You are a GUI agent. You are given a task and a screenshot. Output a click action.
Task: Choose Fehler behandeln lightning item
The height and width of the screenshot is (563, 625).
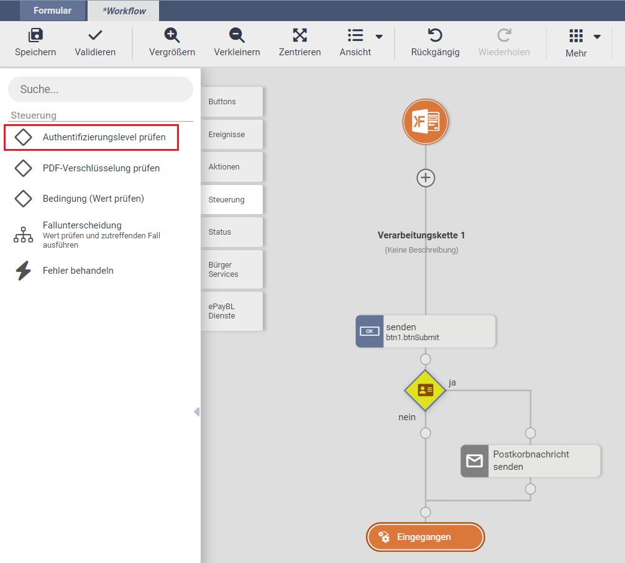pyautogui.click(x=78, y=271)
